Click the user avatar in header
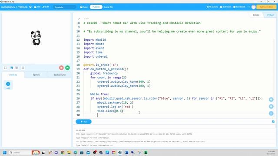 254,7
